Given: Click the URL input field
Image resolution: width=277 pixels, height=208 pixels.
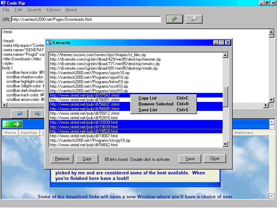Looking at the screenshot, I should tap(86, 19).
